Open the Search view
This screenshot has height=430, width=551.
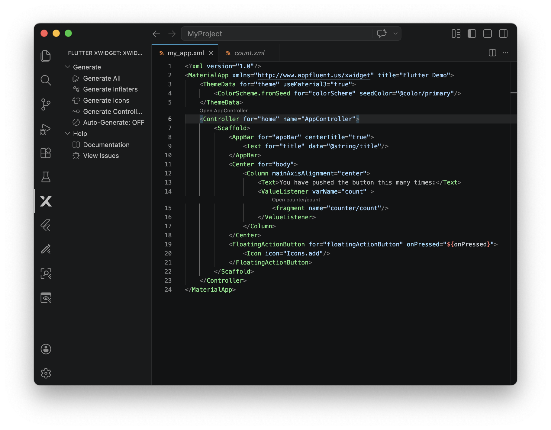pos(46,80)
